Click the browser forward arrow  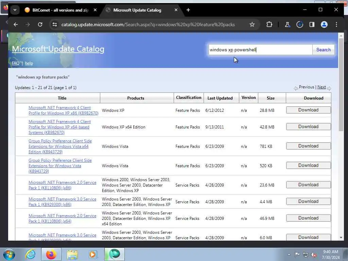tap(28, 24)
